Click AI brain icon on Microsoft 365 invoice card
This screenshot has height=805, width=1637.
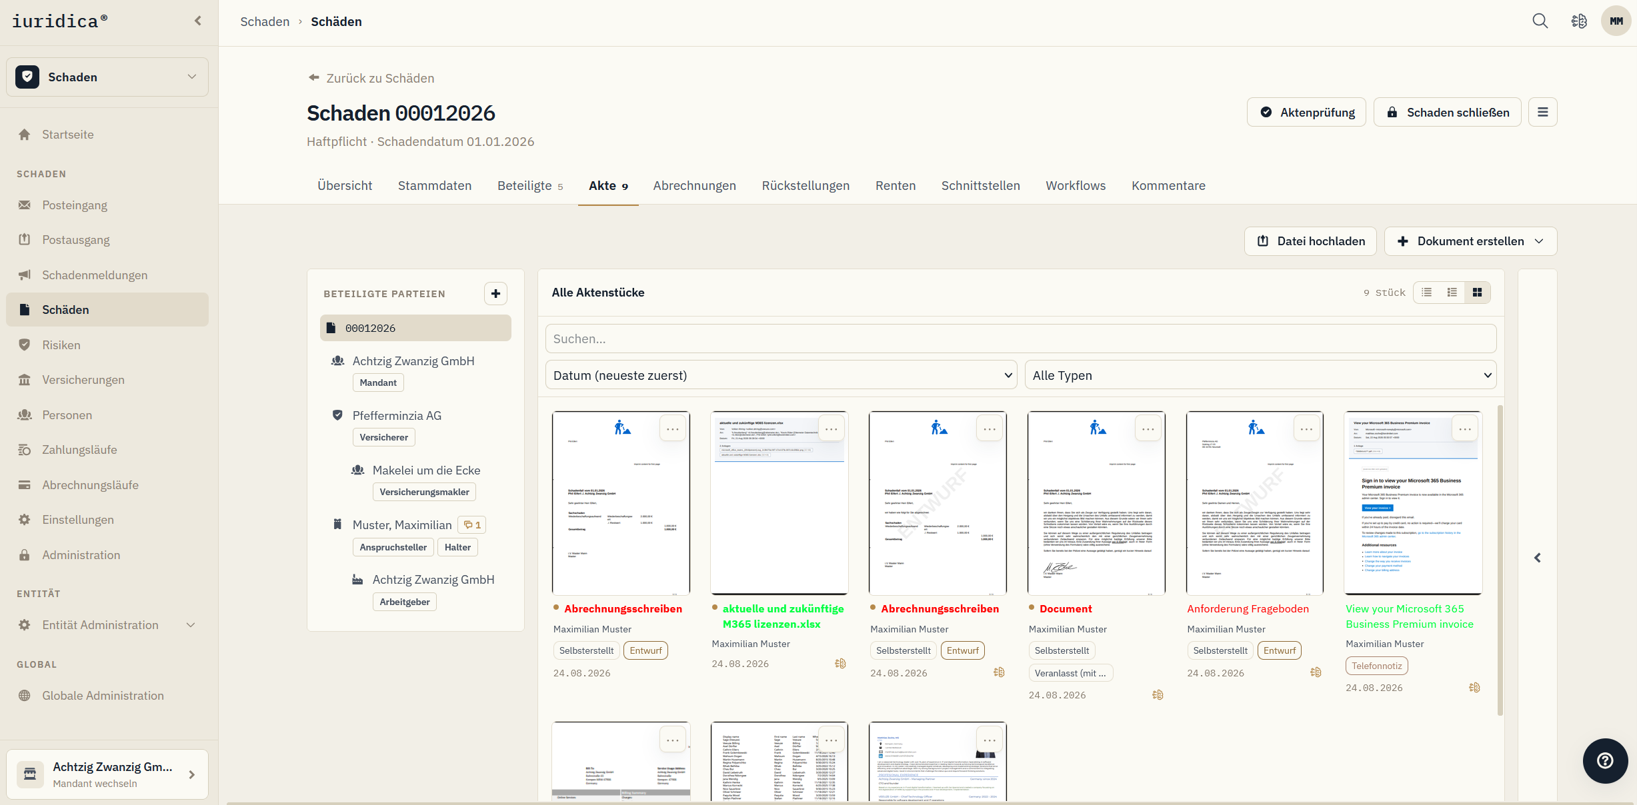[x=1474, y=687]
